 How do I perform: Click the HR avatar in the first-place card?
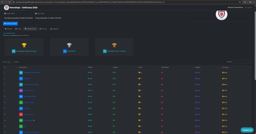(x=13, y=51)
